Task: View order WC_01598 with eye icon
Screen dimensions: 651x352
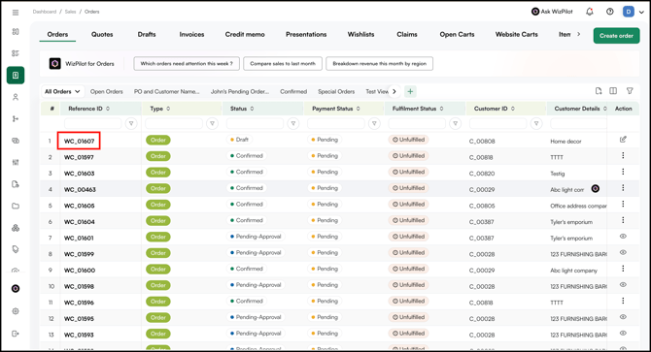Action: (x=623, y=284)
